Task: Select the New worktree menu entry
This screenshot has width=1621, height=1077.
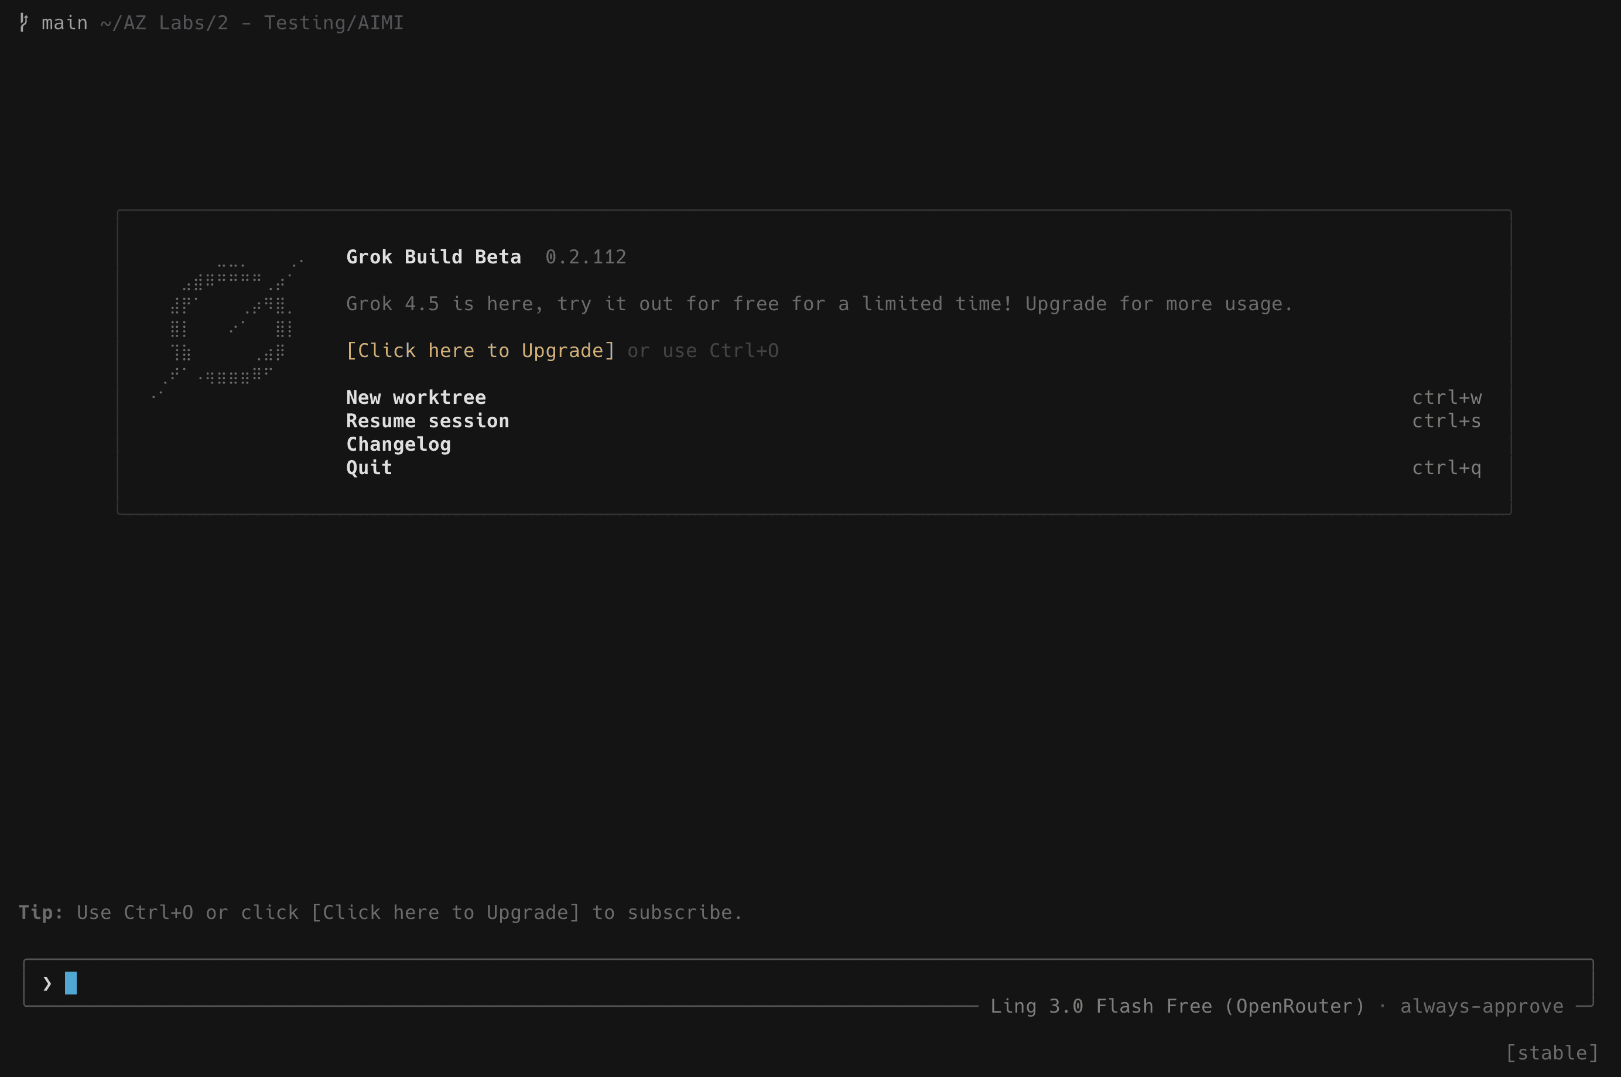Action: pyautogui.click(x=416, y=397)
